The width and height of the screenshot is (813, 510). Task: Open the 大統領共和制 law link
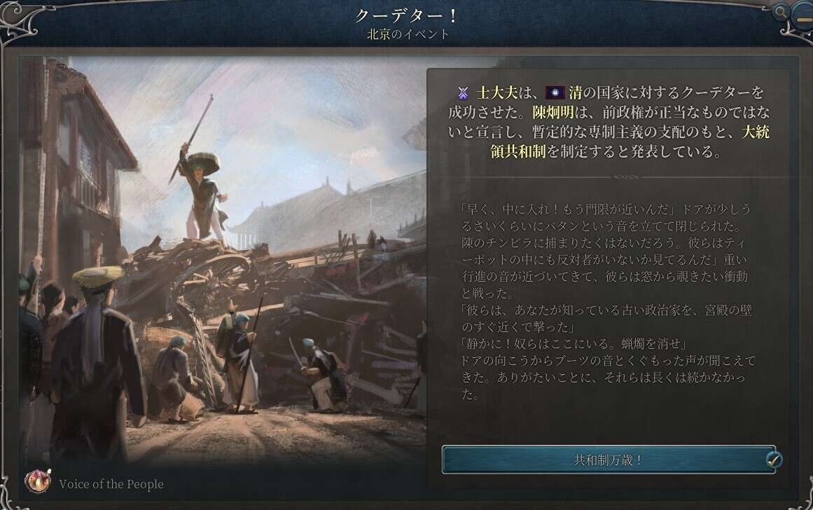click(x=756, y=132)
